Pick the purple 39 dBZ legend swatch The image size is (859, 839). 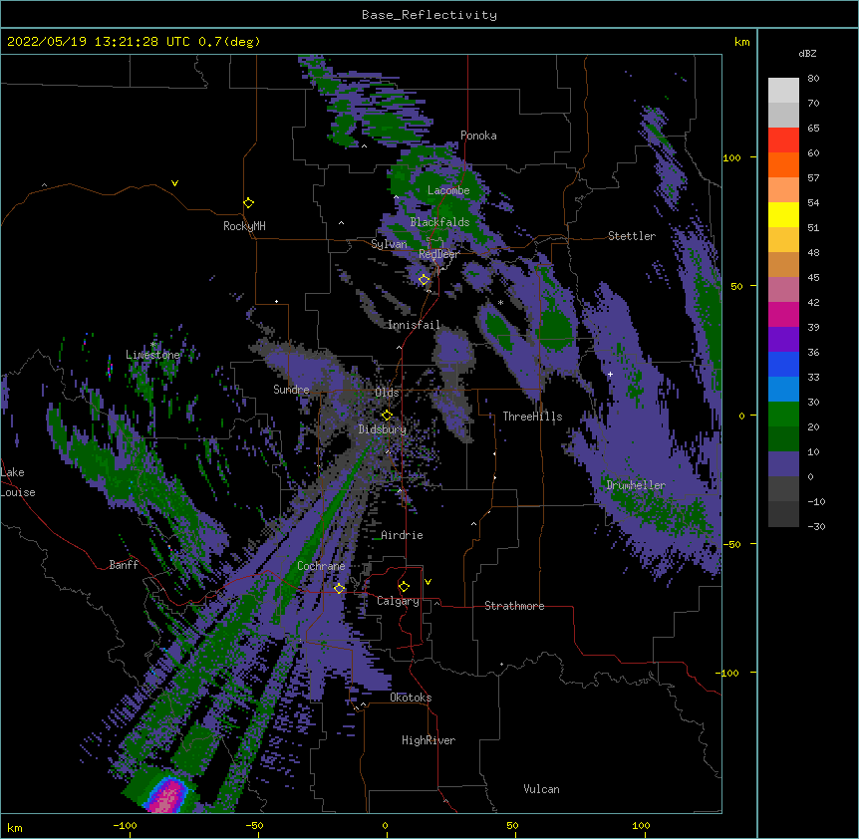click(x=783, y=339)
